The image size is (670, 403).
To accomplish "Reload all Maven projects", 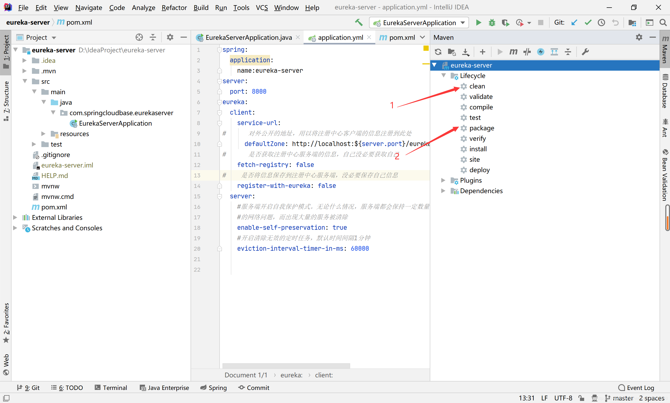I will (x=438, y=52).
